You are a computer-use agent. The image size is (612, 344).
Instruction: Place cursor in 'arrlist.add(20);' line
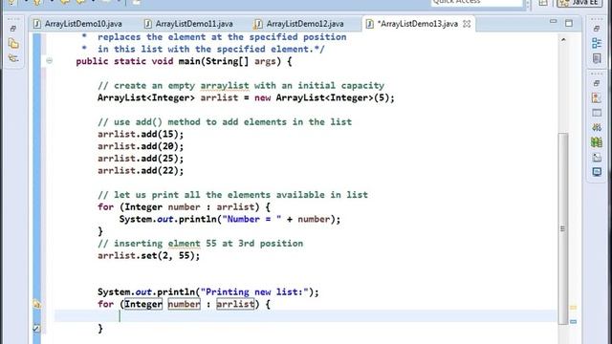(141, 146)
